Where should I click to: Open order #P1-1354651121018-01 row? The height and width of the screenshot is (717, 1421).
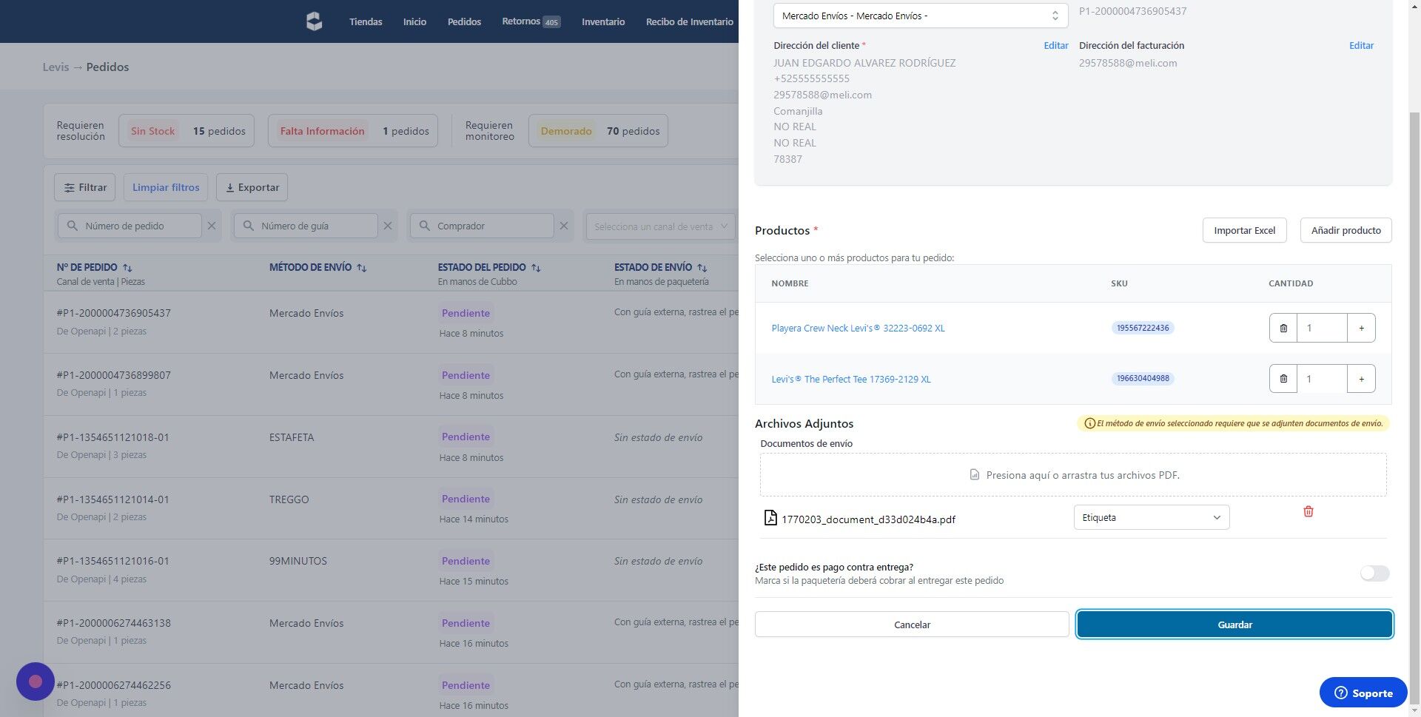391,446
